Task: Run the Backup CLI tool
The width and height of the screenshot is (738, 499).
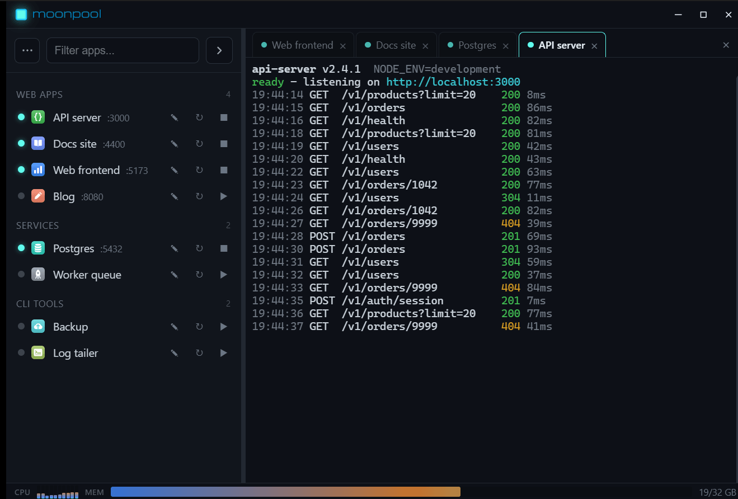Action: (224, 327)
